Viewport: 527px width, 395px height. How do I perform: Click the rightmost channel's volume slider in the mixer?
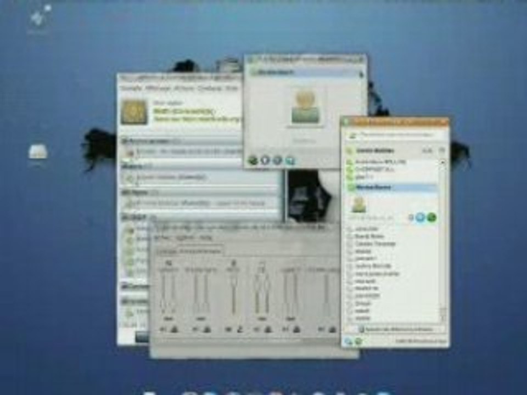tap(326, 294)
